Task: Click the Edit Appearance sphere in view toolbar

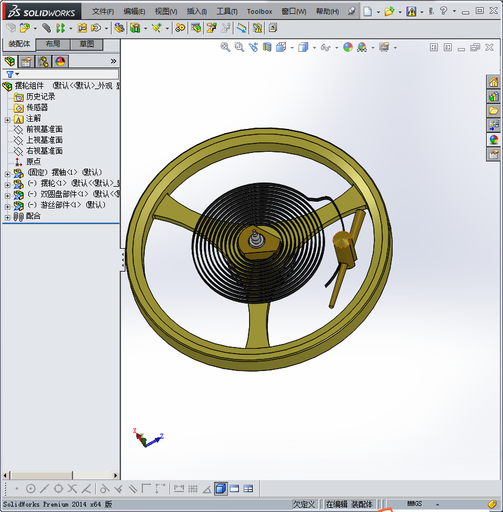Action: pyautogui.click(x=348, y=47)
